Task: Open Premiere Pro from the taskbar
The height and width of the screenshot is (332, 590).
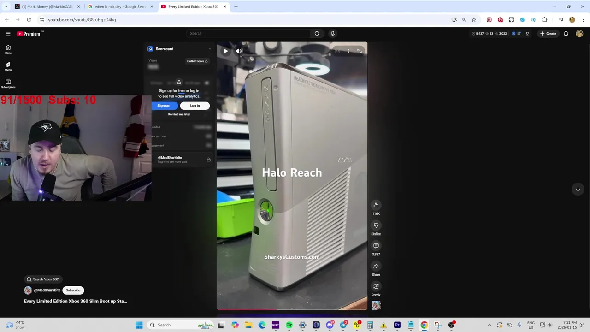Action: [x=397, y=325]
